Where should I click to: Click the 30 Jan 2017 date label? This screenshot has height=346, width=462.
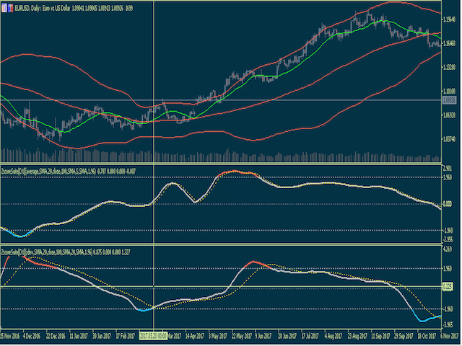tap(102, 336)
